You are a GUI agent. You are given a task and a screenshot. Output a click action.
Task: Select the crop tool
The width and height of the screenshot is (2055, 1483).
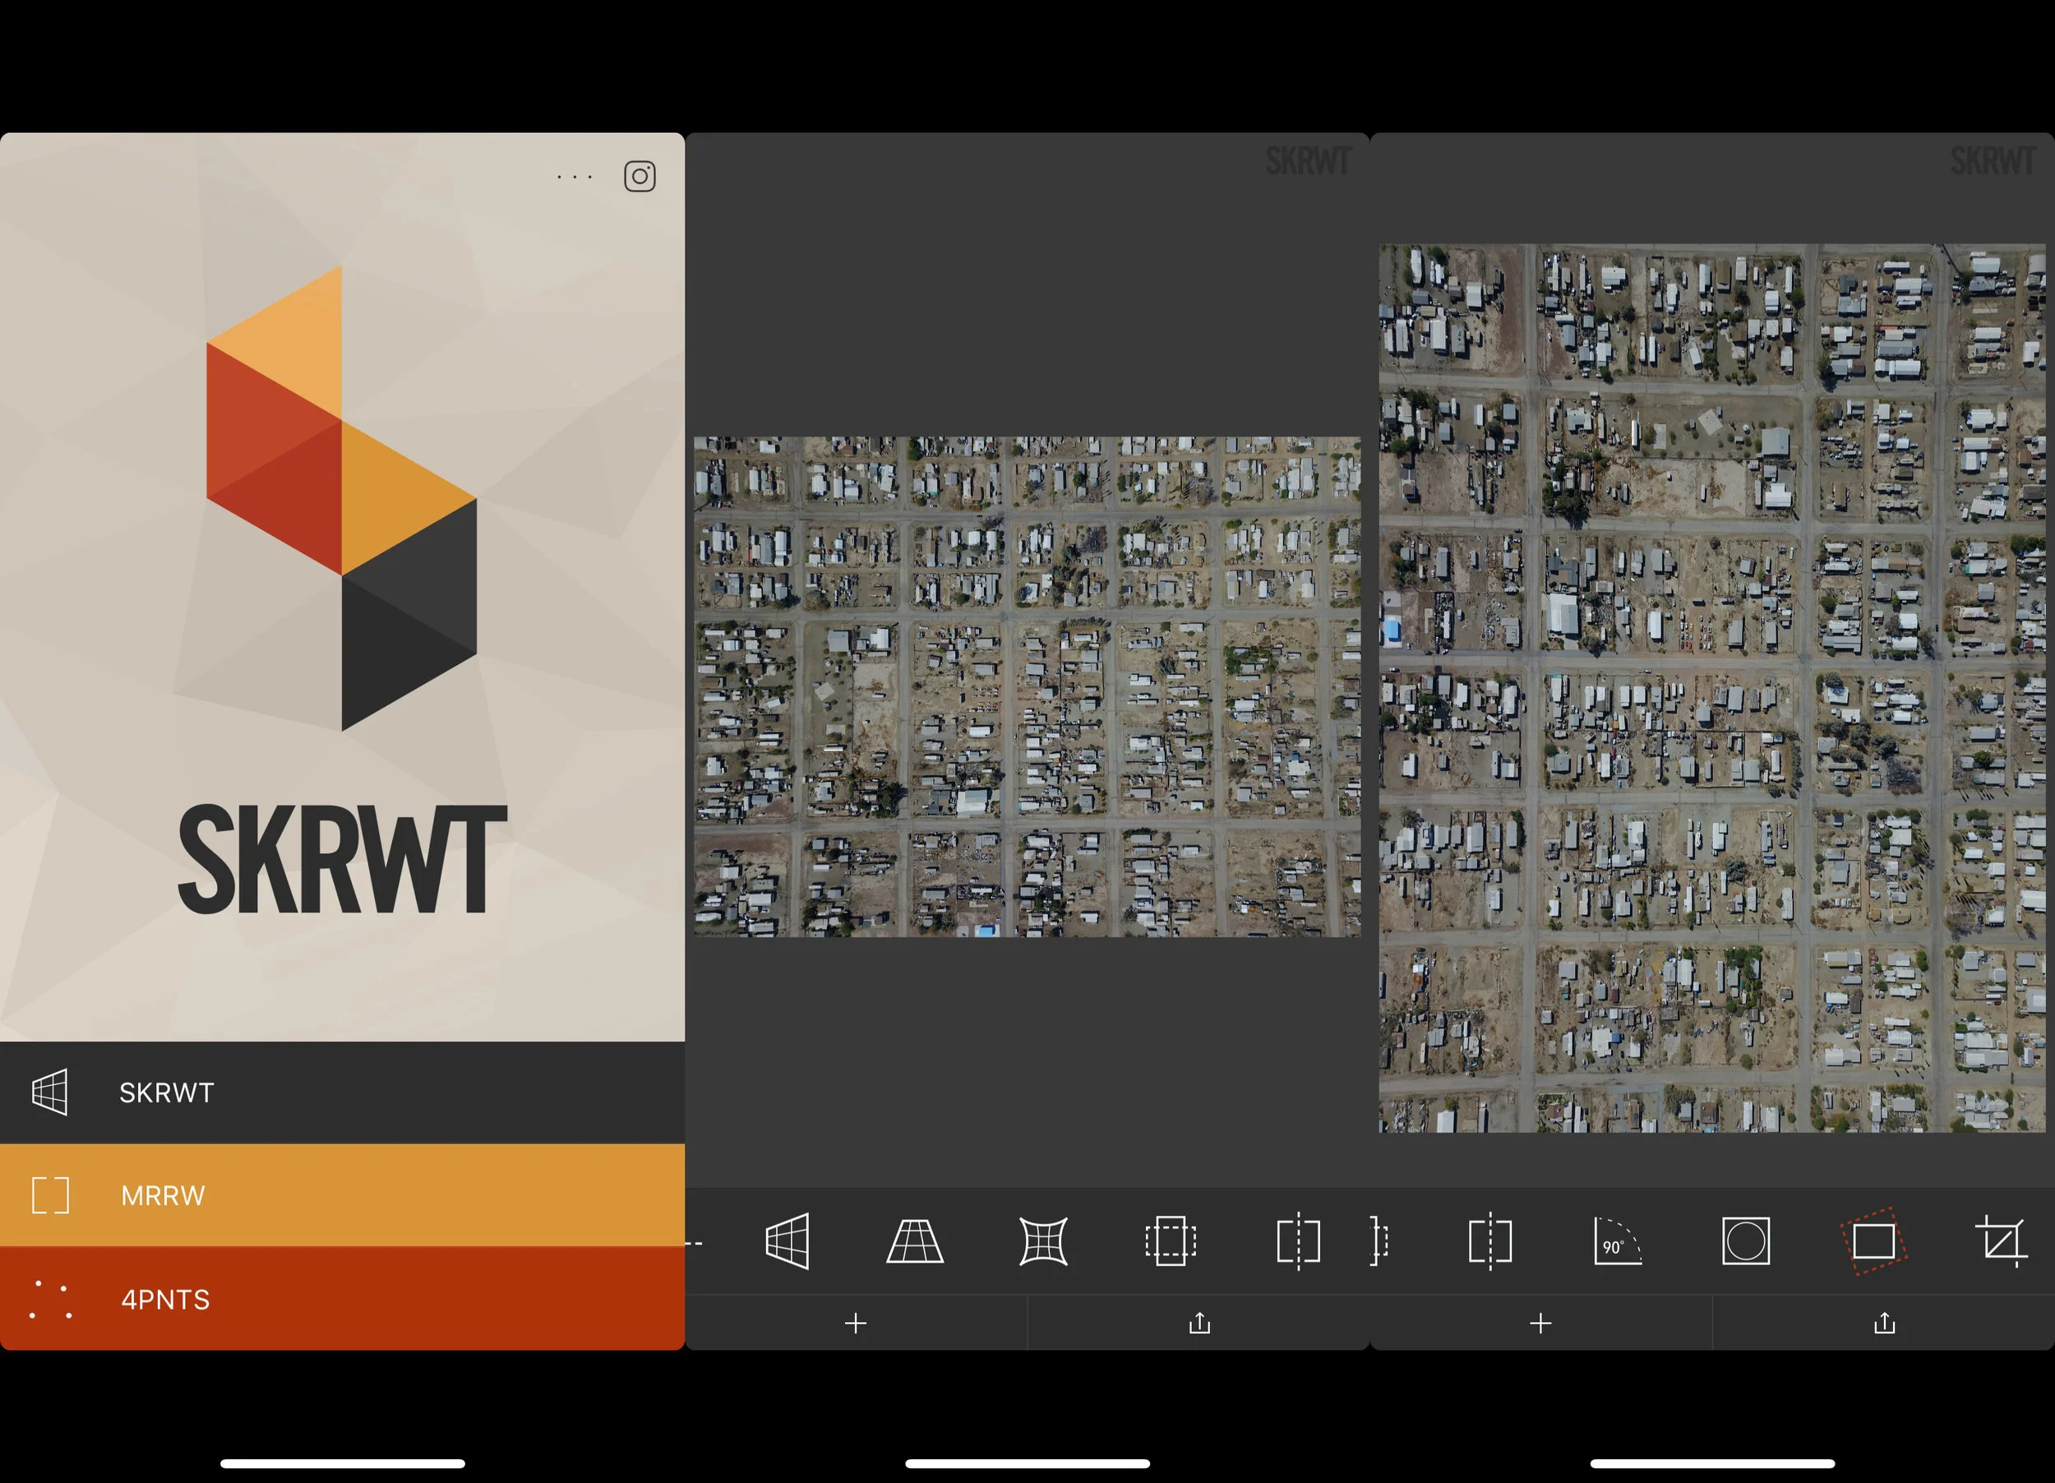(x=2002, y=1241)
